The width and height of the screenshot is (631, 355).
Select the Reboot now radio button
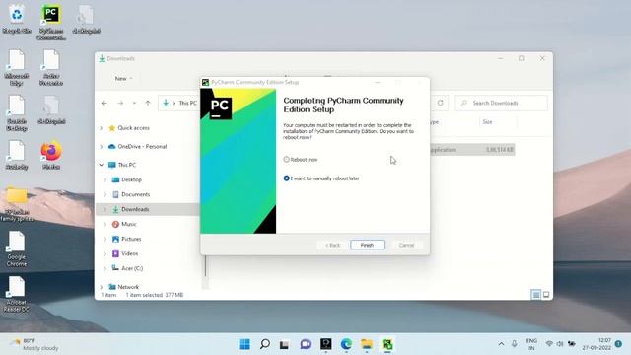[x=287, y=160]
